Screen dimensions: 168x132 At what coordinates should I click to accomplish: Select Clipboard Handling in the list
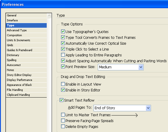[x=26, y=95]
